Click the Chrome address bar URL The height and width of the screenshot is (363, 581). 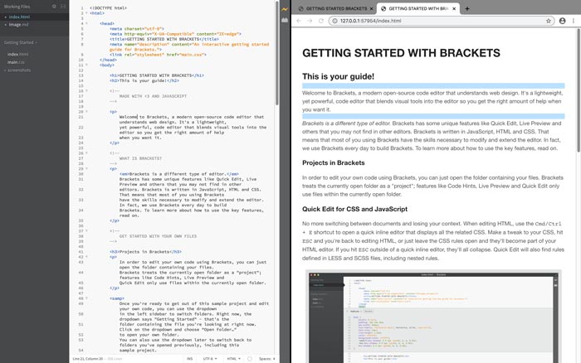370,21
